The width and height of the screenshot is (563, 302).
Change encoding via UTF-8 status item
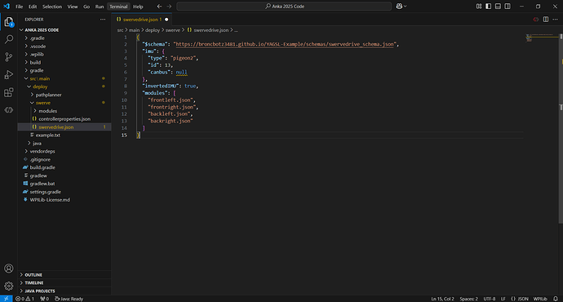pos(489,299)
